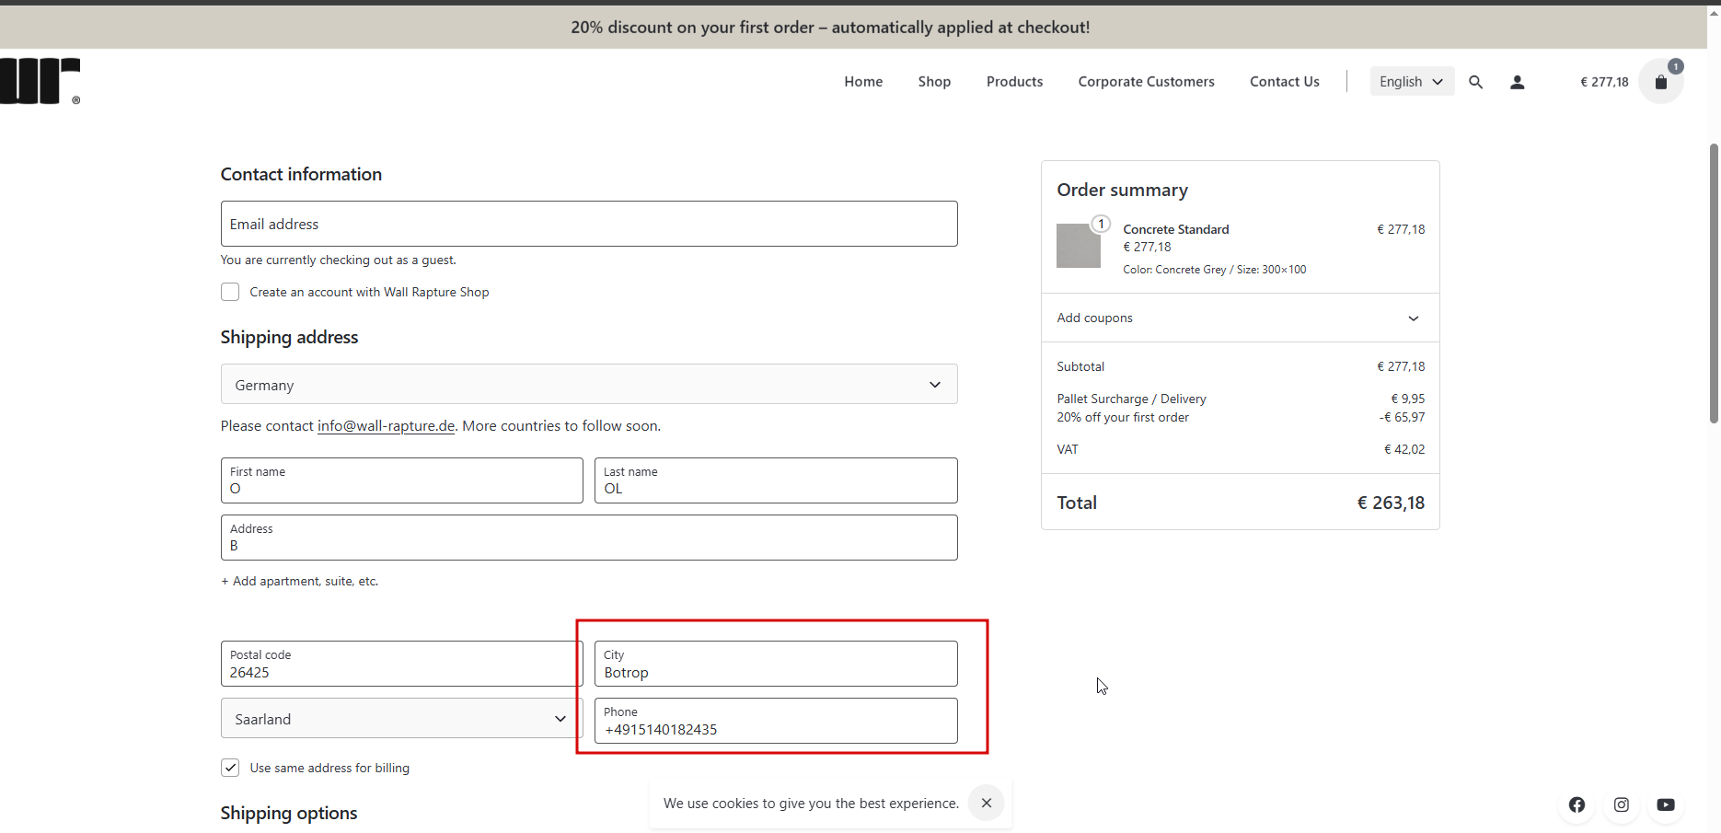1721x833 pixels.
Task: Open the user account icon
Action: [x=1518, y=82]
